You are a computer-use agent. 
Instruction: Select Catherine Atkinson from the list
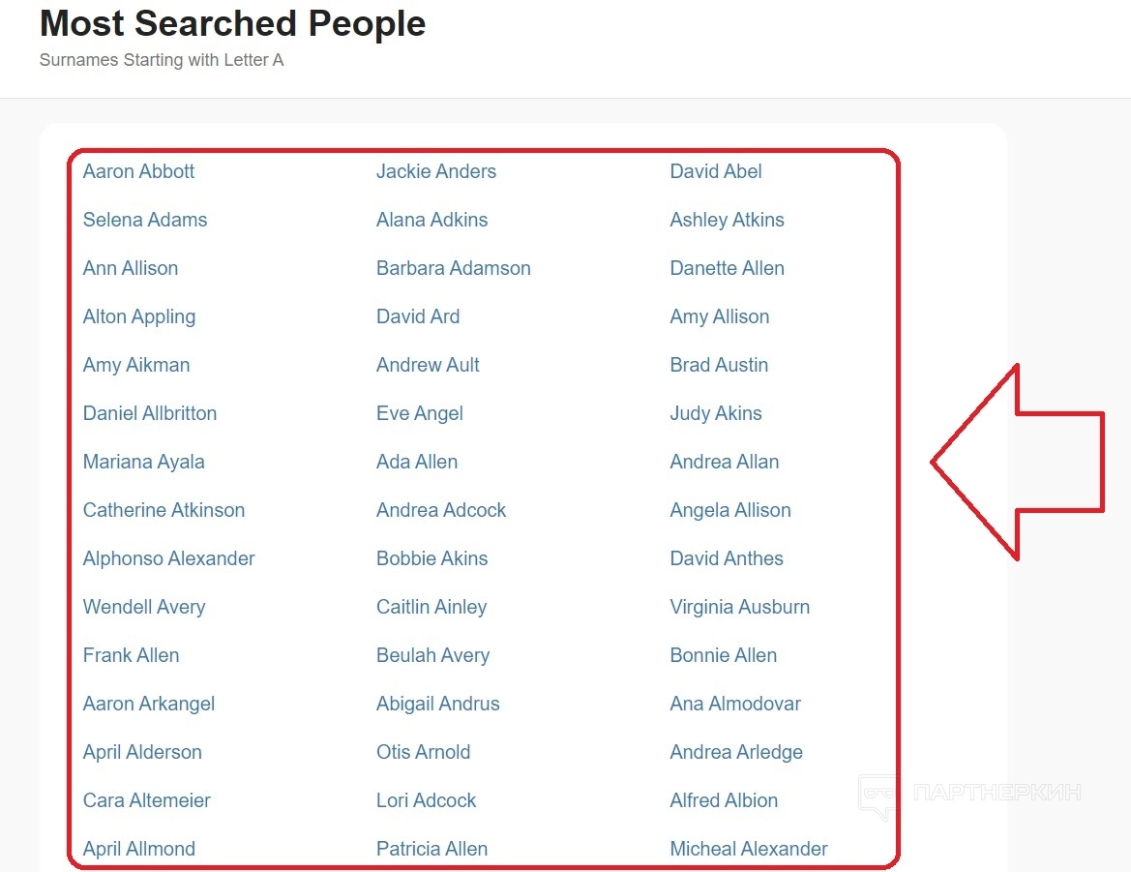point(164,510)
